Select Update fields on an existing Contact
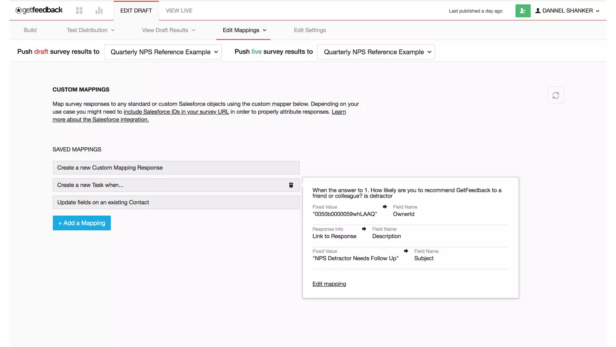The height and width of the screenshot is (347, 616). (x=176, y=202)
